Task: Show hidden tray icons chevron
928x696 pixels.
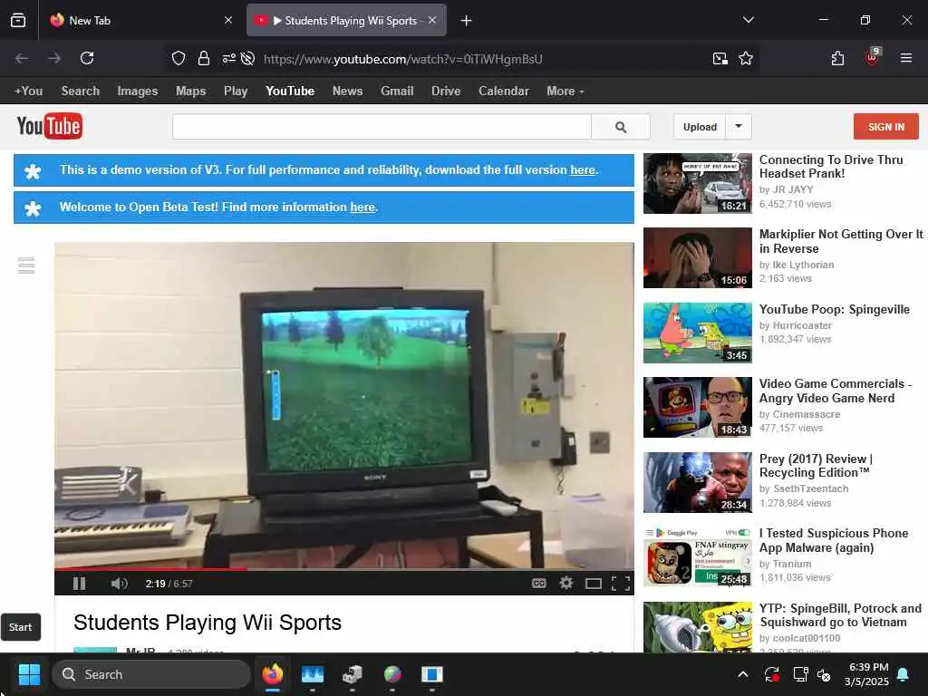Action: click(743, 674)
